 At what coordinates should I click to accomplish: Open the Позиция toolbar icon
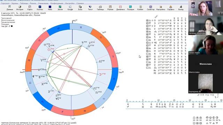click(130, 8)
